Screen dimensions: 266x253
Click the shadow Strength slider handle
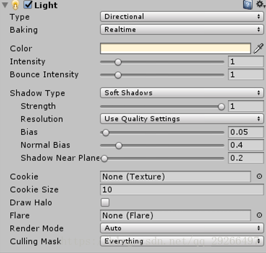click(x=221, y=107)
